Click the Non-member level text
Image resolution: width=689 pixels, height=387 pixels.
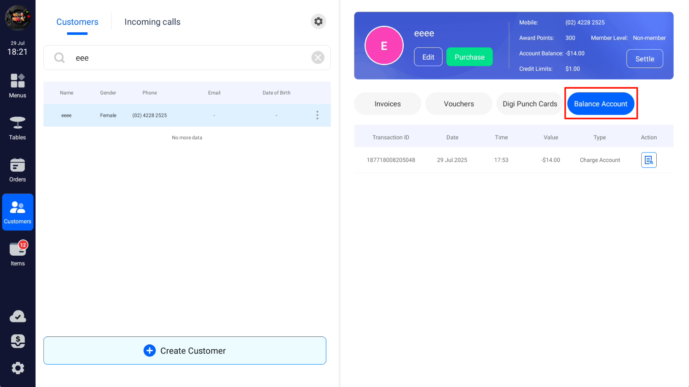649,38
